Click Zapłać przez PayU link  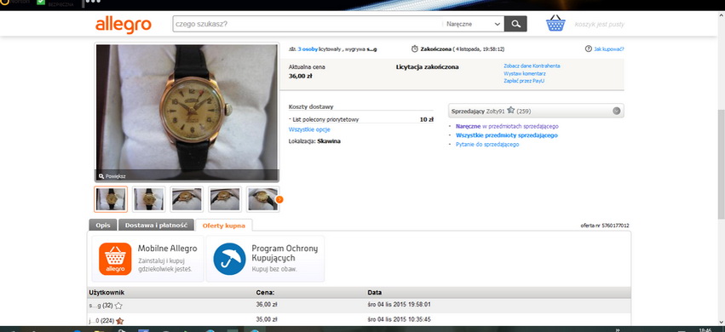[x=524, y=81]
